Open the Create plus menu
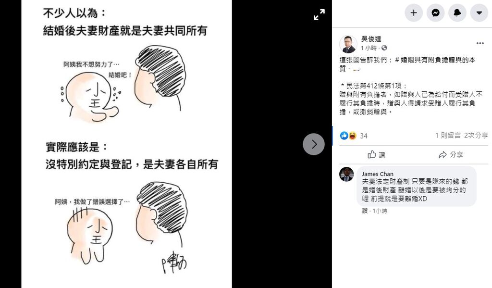The width and height of the screenshot is (492, 288). click(414, 13)
